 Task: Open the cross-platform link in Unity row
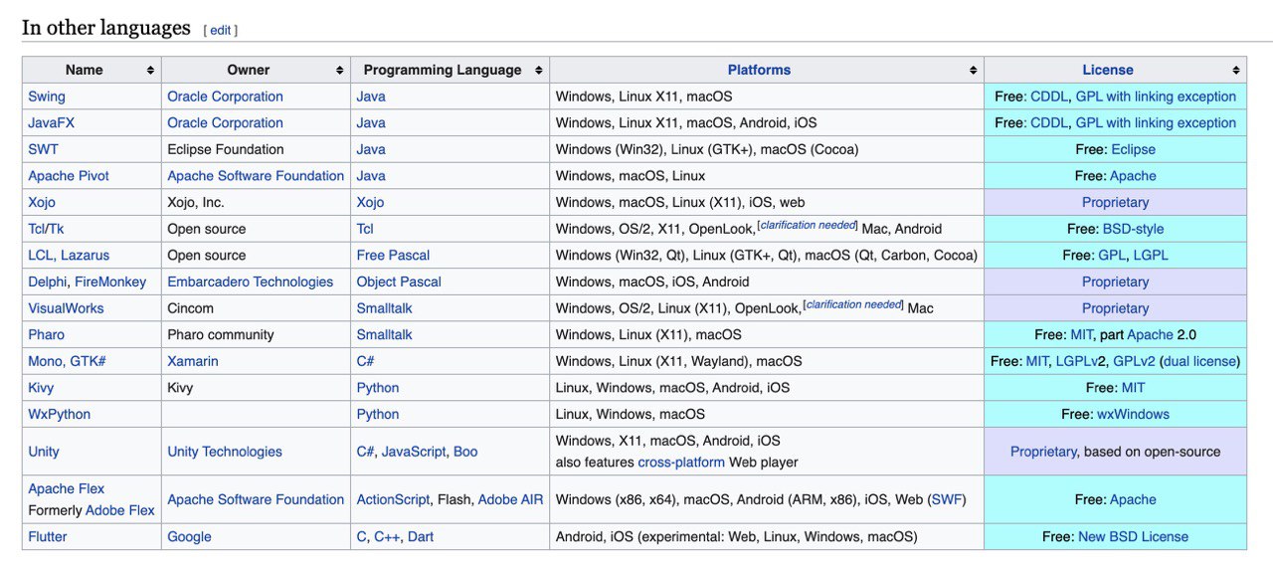[681, 463]
